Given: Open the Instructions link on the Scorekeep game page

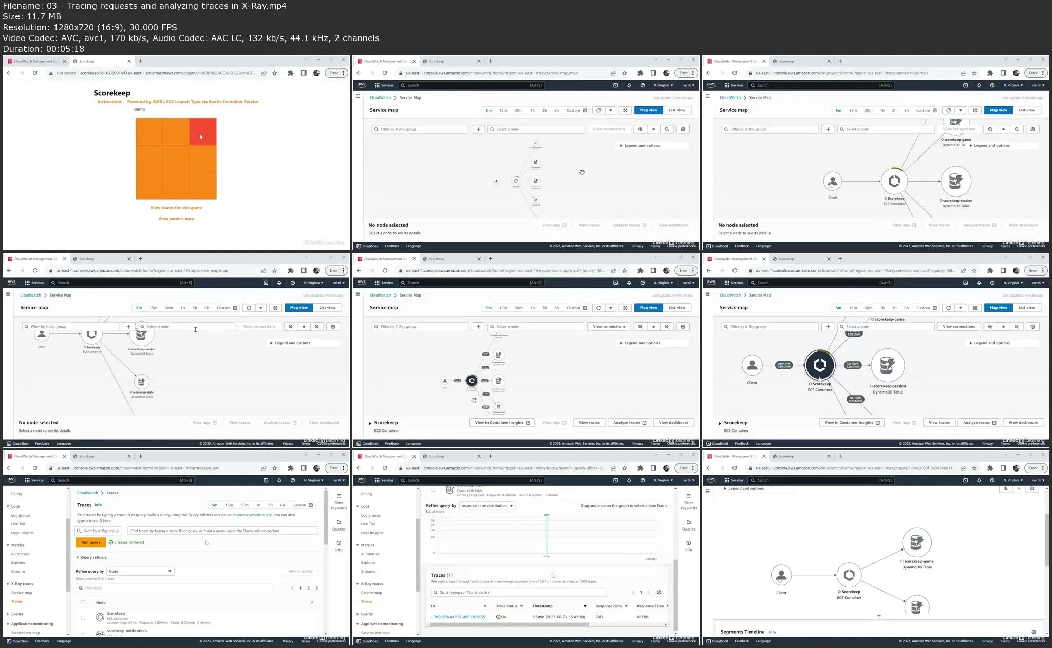Looking at the screenshot, I should pyautogui.click(x=110, y=102).
